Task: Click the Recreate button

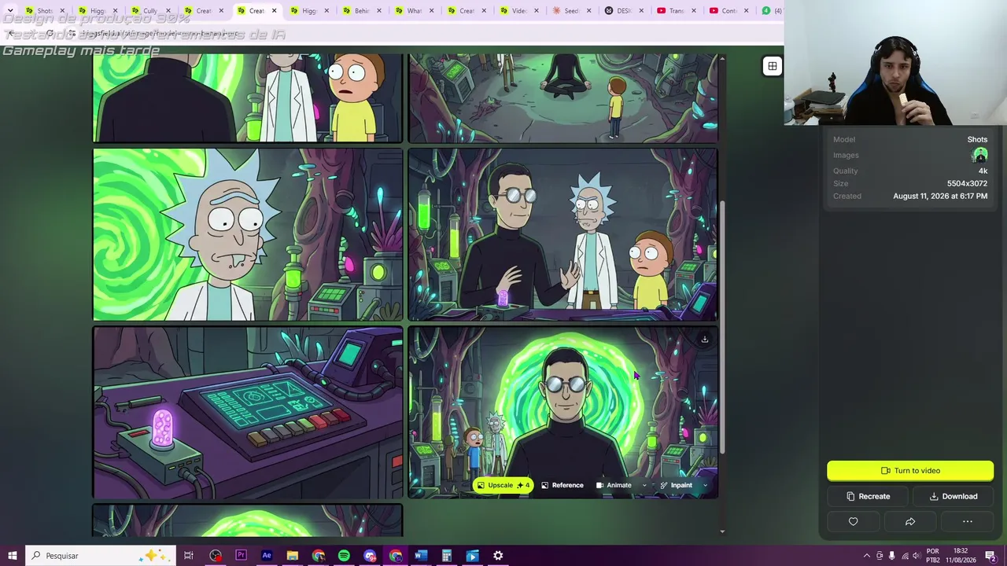Action: click(868, 496)
